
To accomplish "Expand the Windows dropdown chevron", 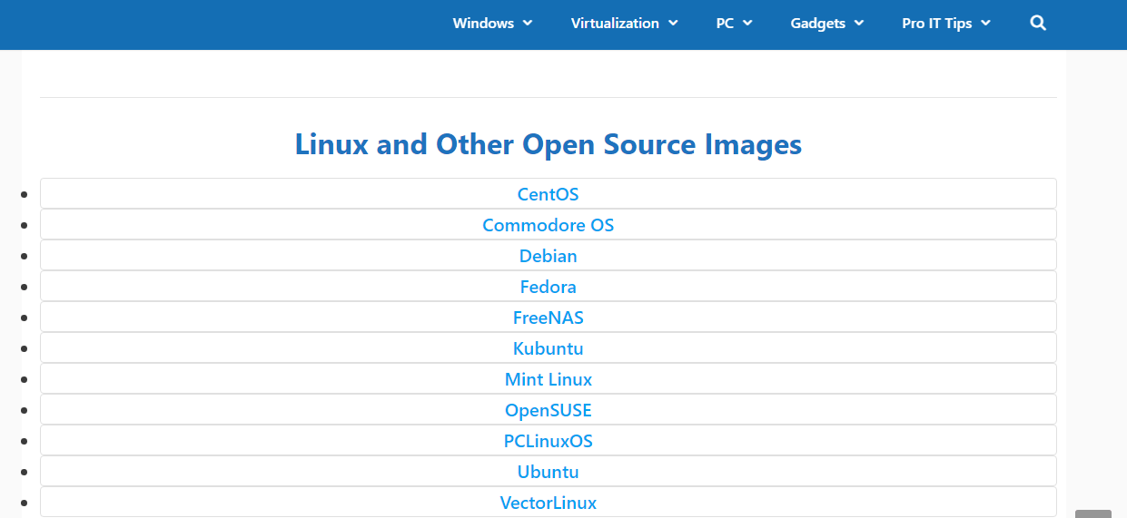I will 528,24.
